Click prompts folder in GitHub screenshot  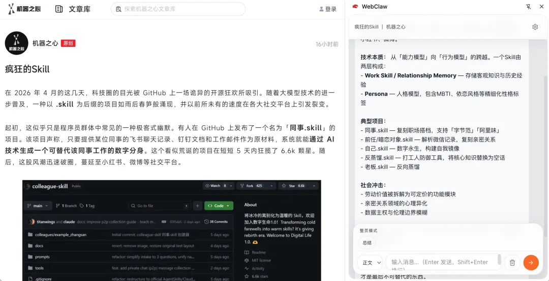pyautogui.click(x=42, y=257)
